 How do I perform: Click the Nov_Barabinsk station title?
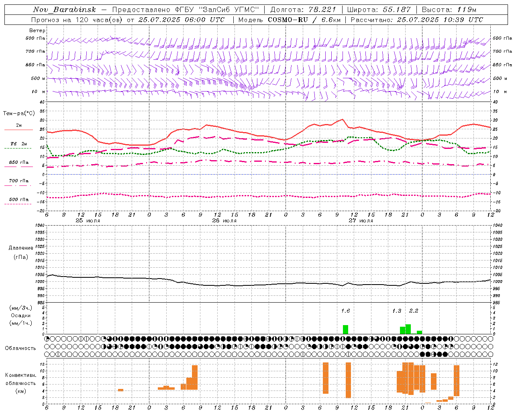tap(64, 10)
